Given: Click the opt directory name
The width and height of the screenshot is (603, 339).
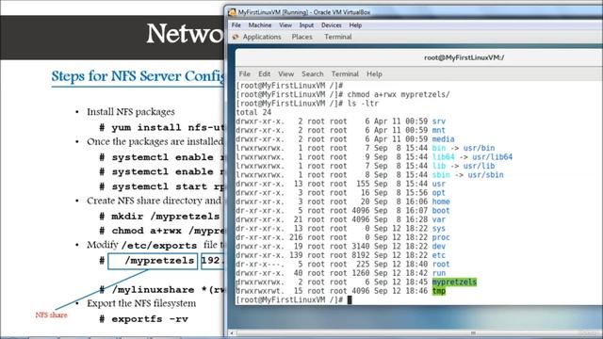Looking at the screenshot, I should [439, 192].
